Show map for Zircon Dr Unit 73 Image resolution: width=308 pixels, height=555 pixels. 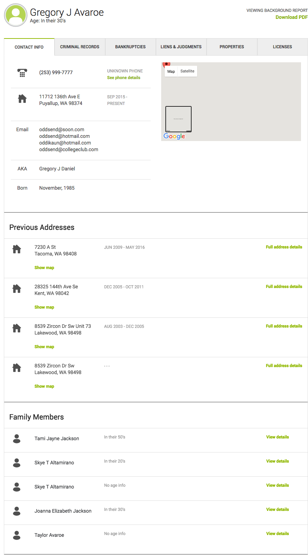44,347
